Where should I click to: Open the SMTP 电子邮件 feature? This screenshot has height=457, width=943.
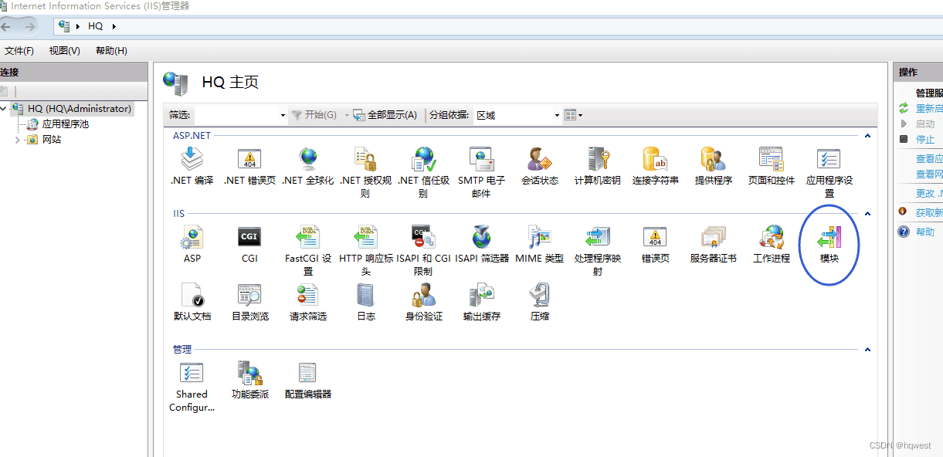481,172
